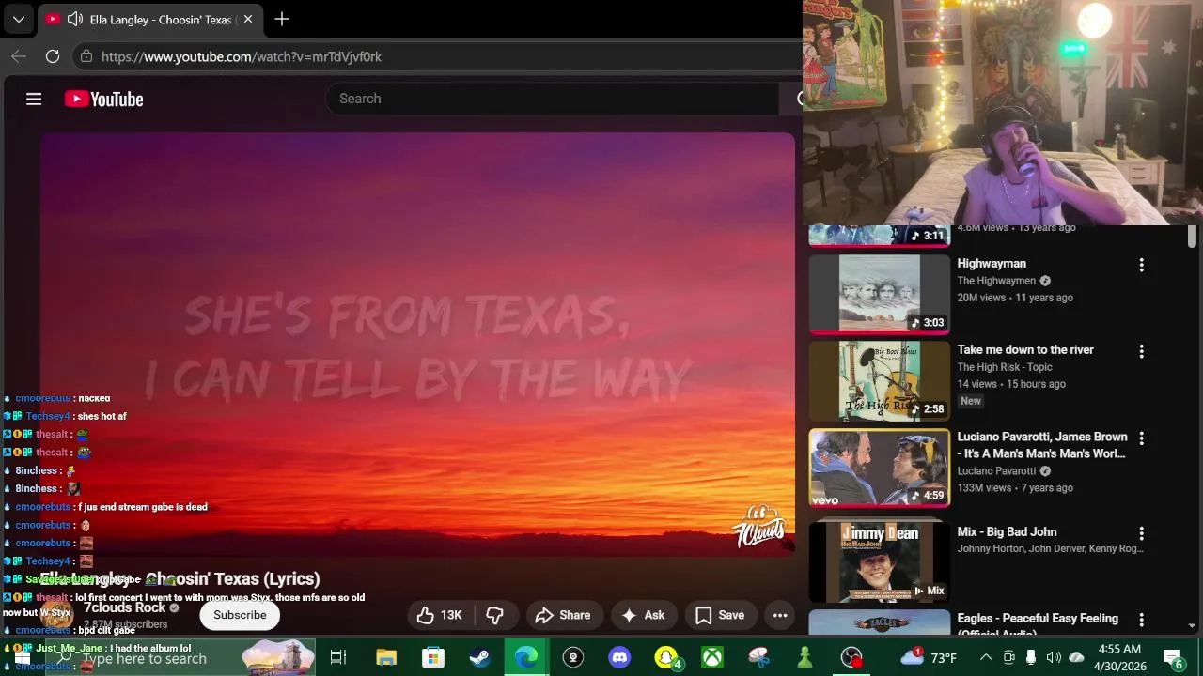Open options for Take me down to the river

click(1141, 351)
